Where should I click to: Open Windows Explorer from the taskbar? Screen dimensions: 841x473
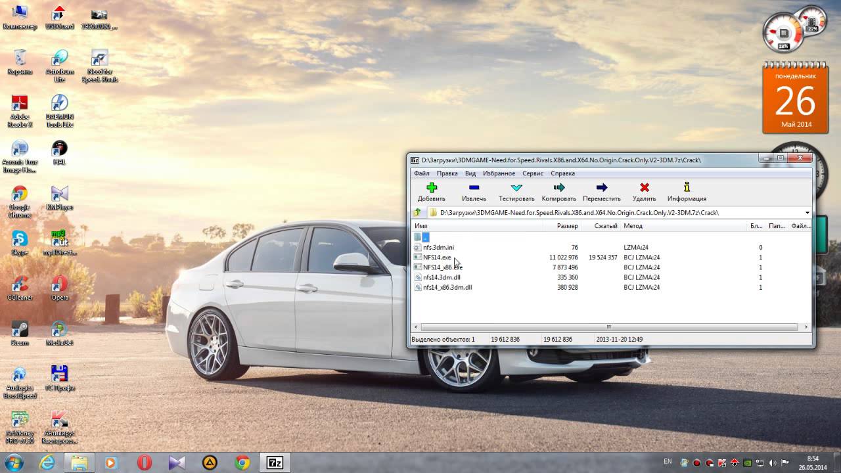[80, 462]
